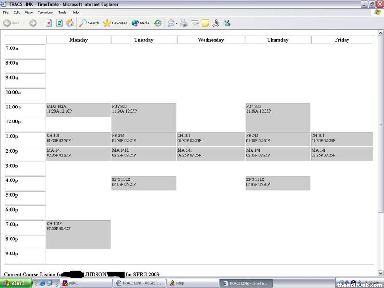Click the Messenger icon in toolbar
The width and height of the screenshot is (384, 288).
227,23
